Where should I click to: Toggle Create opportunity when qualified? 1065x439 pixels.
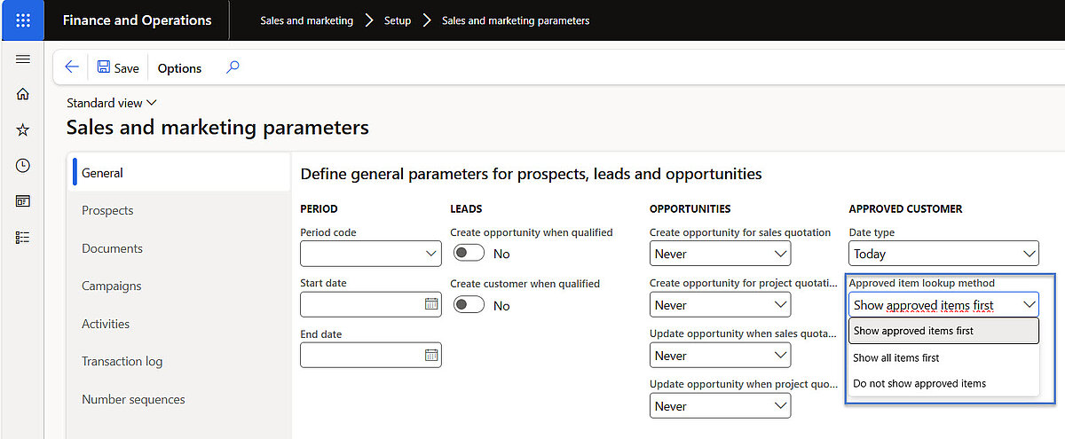(469, 254)
